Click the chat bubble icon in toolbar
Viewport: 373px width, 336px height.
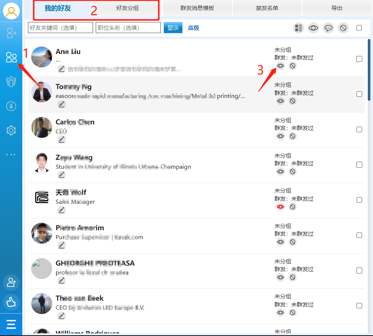328,28
